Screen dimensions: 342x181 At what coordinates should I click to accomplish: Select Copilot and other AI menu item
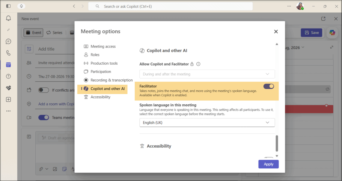102,89
